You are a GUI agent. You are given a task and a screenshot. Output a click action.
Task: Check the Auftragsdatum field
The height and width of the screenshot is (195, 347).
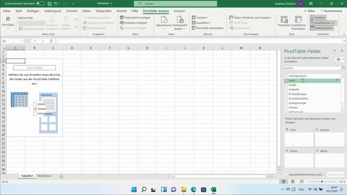click(286, 76)
